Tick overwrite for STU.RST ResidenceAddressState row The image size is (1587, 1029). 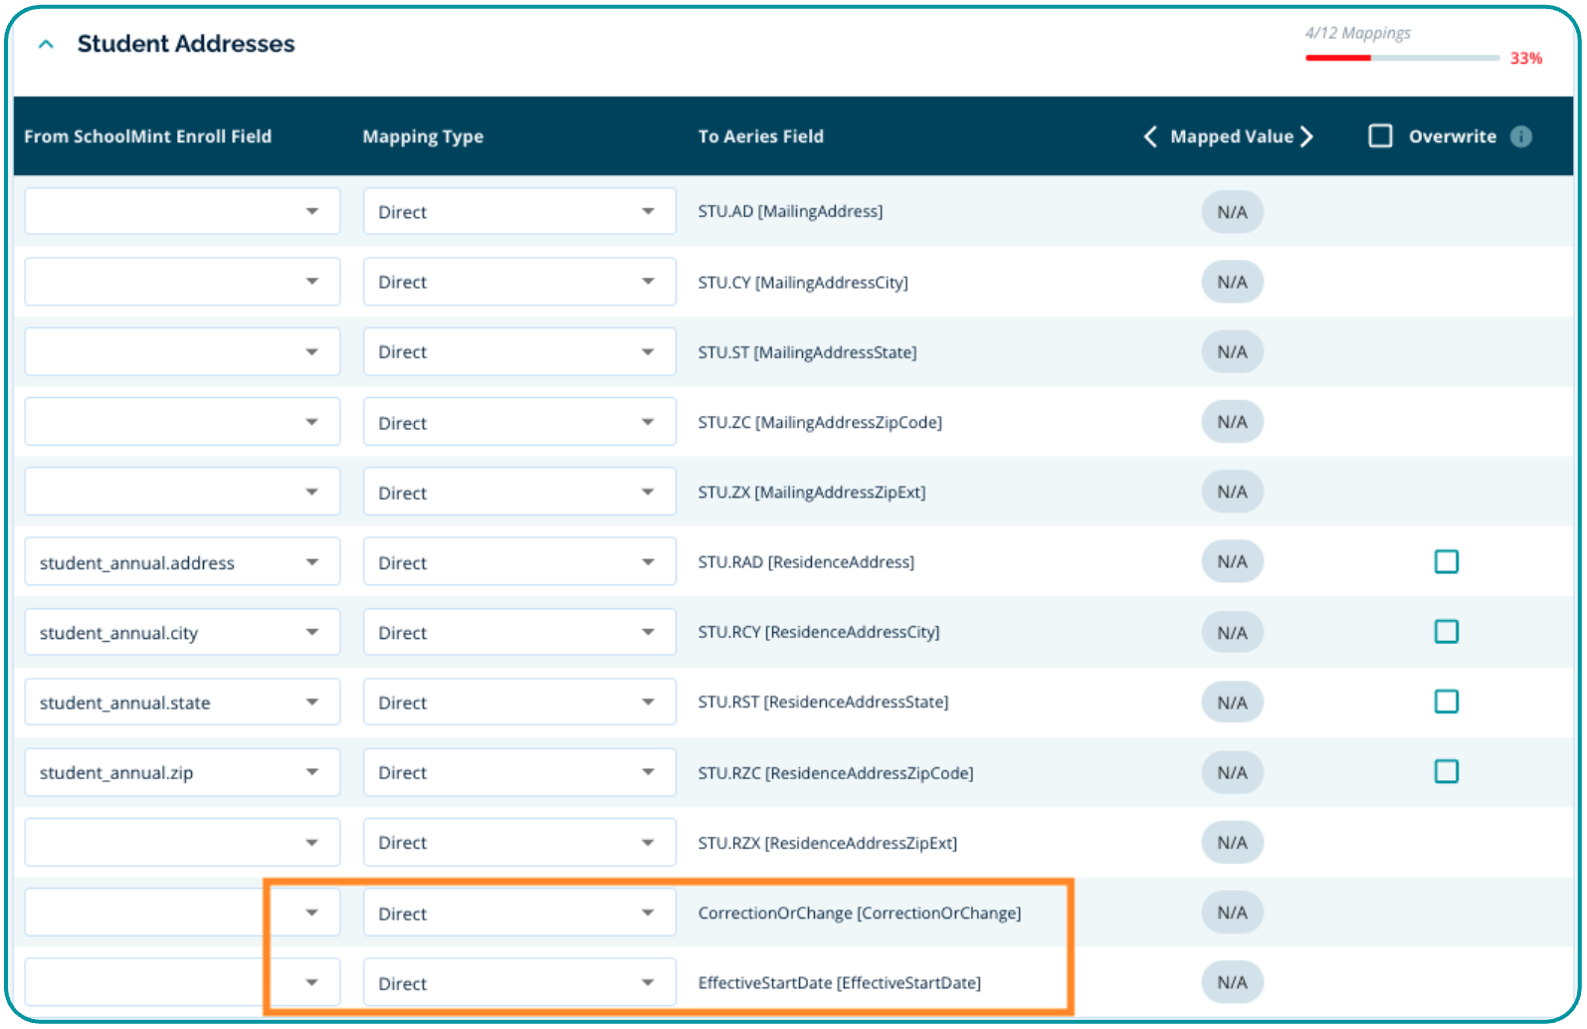1446,702
